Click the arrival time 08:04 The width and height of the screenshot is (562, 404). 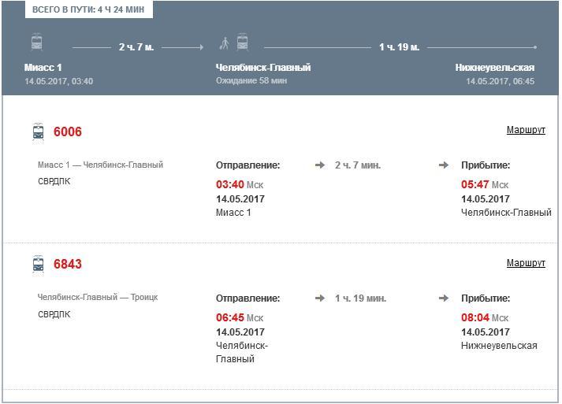tap(475, 318)
